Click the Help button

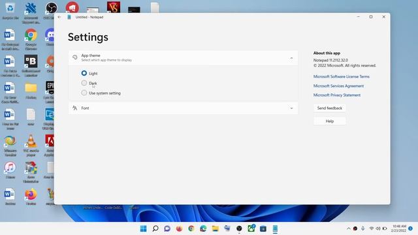pos(329,121)
